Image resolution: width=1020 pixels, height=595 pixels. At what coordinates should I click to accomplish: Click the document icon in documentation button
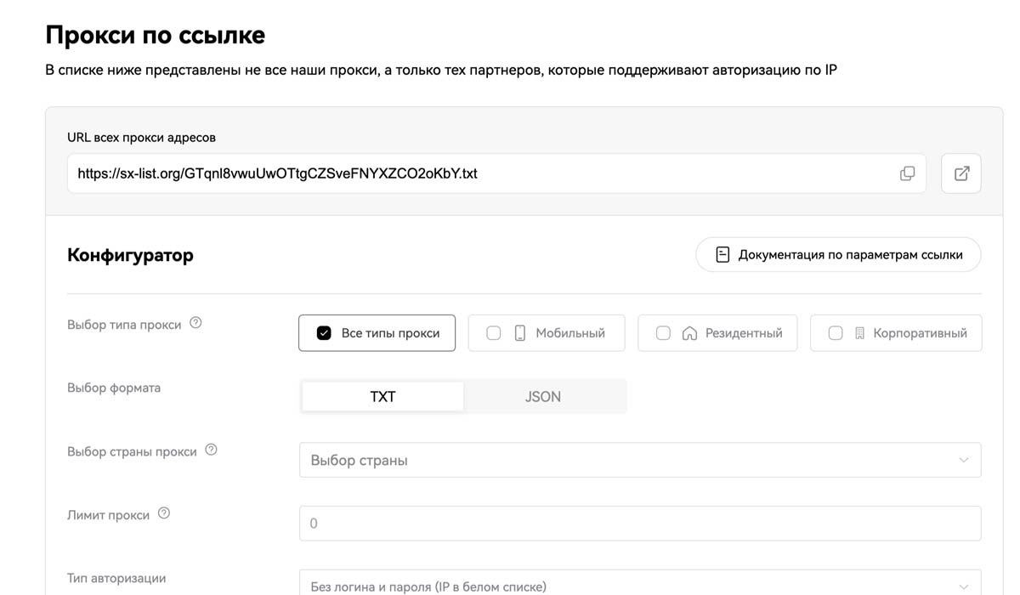[722, 255]
